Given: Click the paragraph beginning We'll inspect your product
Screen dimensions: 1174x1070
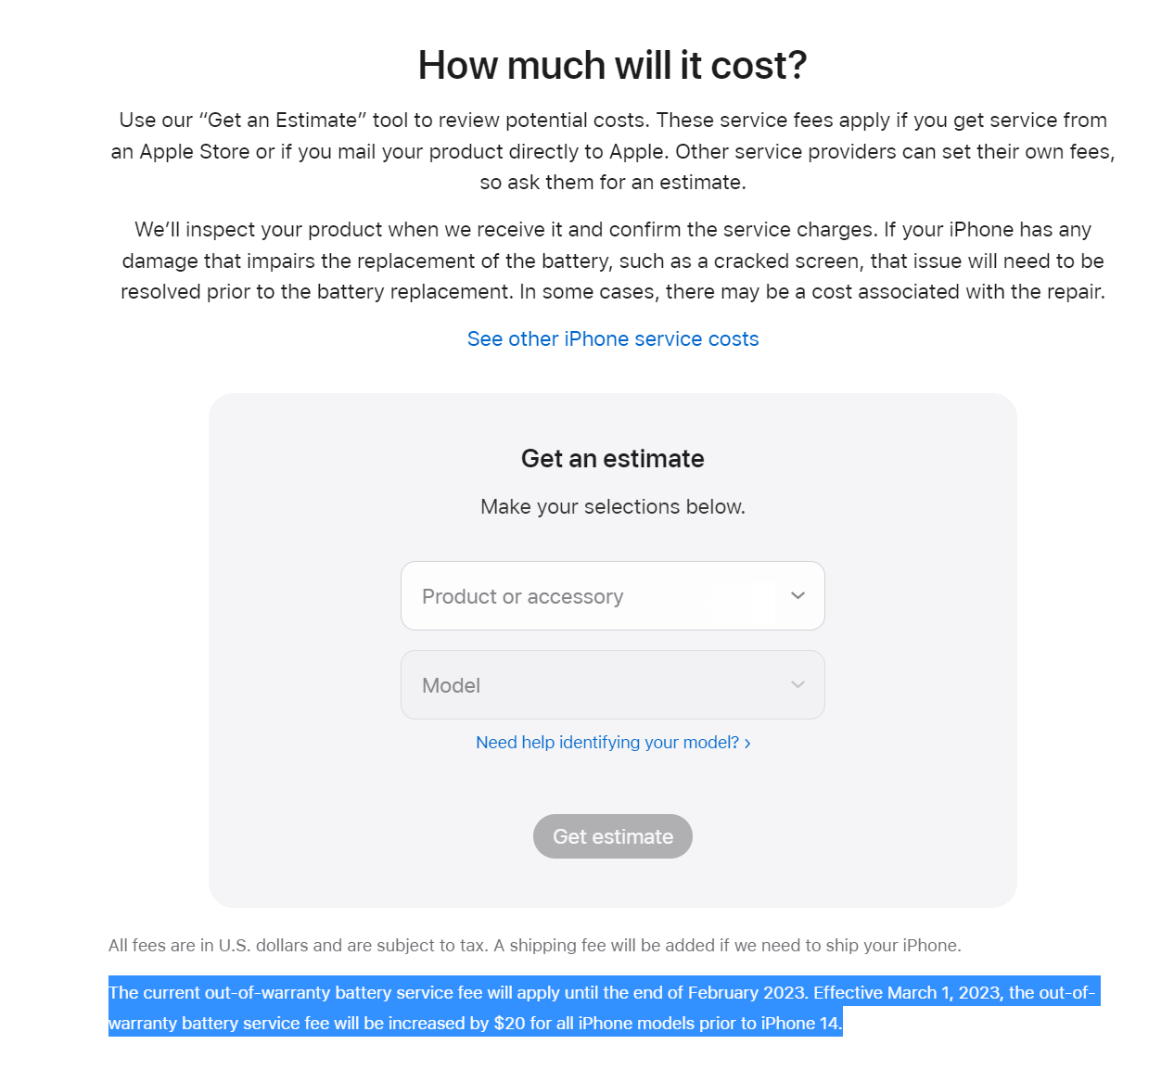Looking at the screenshot, I should coord(612,261).
